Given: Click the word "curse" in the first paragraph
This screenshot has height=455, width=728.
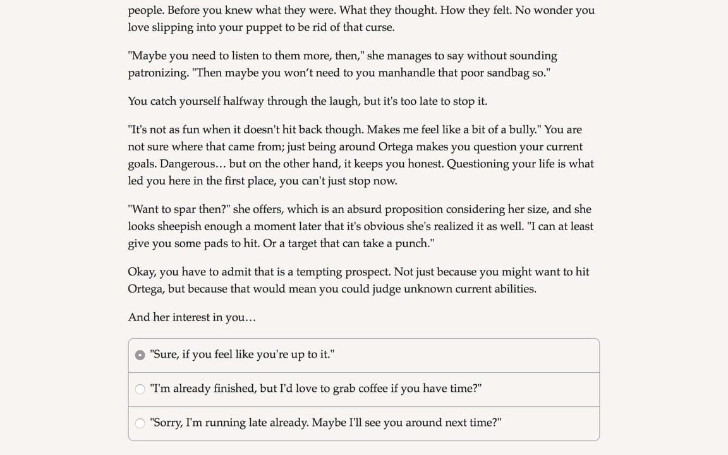Looking at the screenshot, I should tap(379, 27).
